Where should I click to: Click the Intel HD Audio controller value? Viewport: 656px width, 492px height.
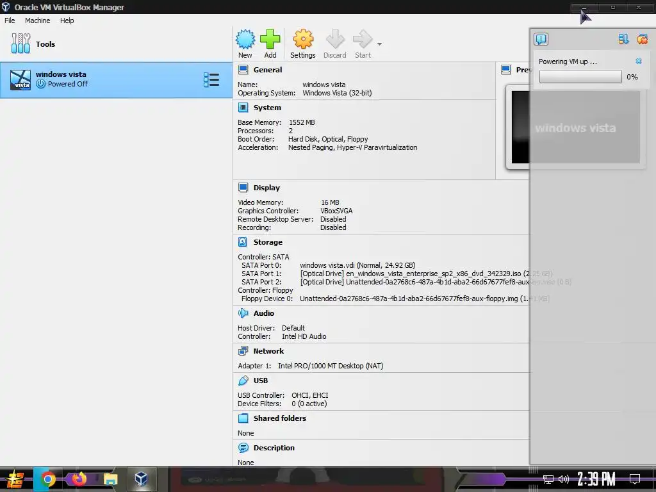304,336
